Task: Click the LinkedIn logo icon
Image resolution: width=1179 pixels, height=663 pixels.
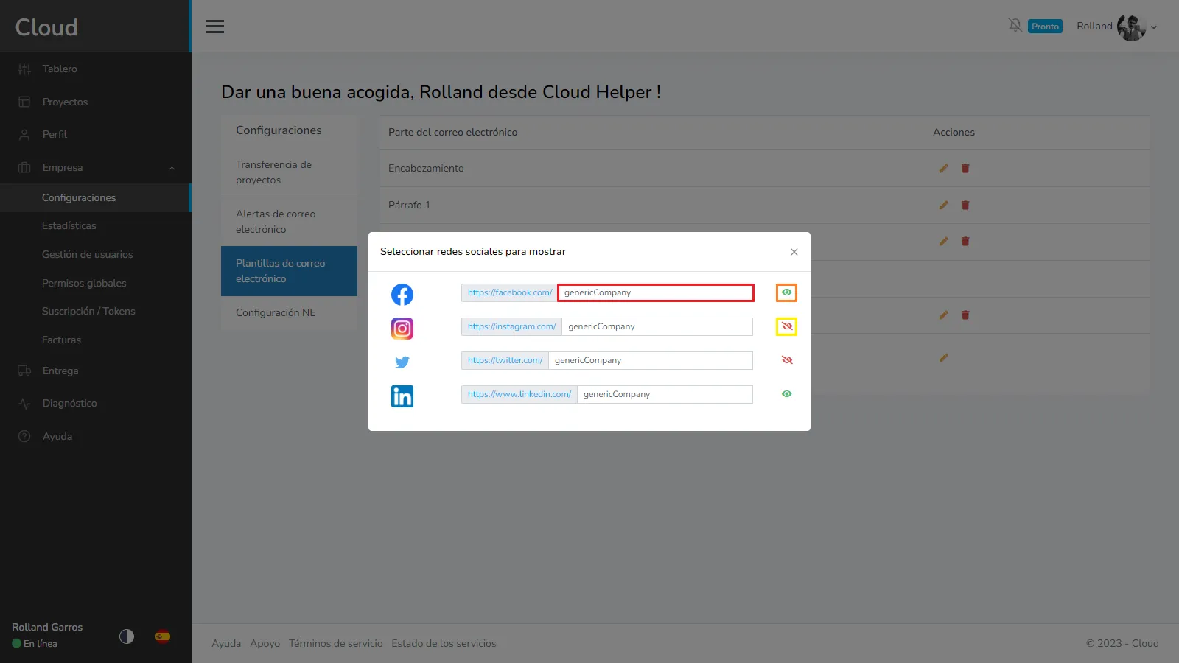Action: click(x=402, y=396)
